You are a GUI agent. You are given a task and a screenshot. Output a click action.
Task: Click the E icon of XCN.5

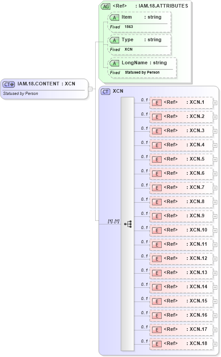[157, 159]
